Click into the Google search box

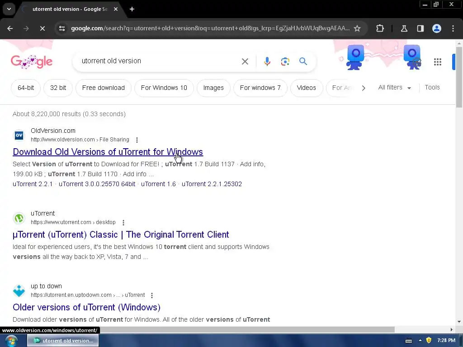click(x=160, y=61)
